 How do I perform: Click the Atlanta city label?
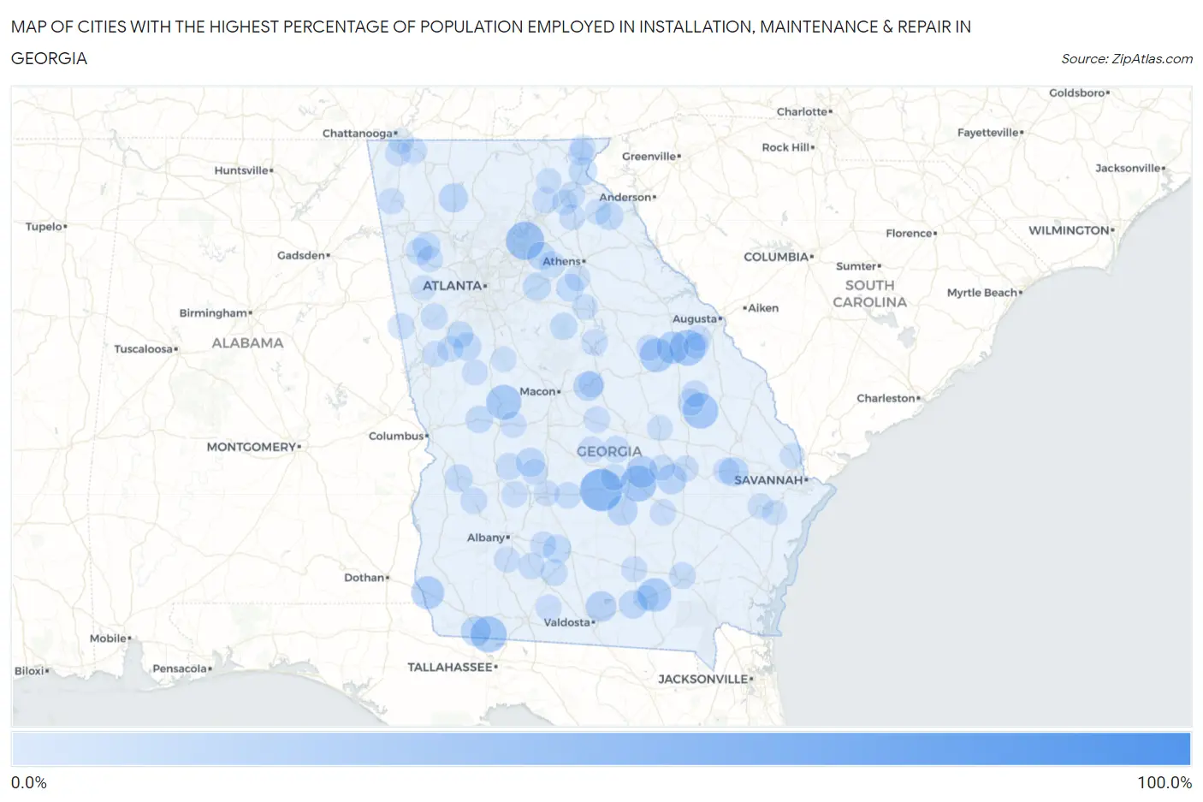[453, 286]
